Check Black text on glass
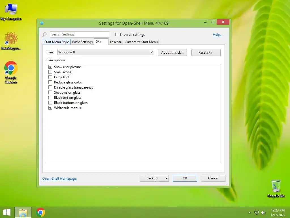 click(x=50, y=98)
